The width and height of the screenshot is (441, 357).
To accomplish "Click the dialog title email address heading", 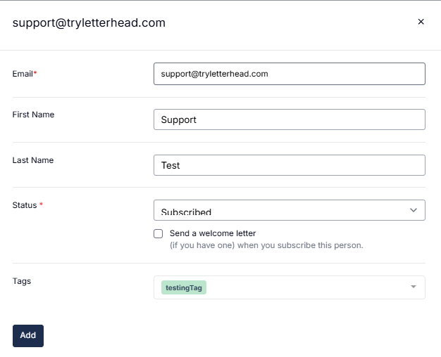I will tap(89, 22).
